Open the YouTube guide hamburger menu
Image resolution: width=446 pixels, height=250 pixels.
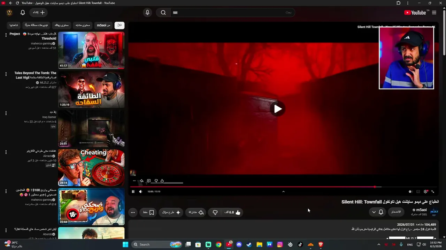coord(434,12)
